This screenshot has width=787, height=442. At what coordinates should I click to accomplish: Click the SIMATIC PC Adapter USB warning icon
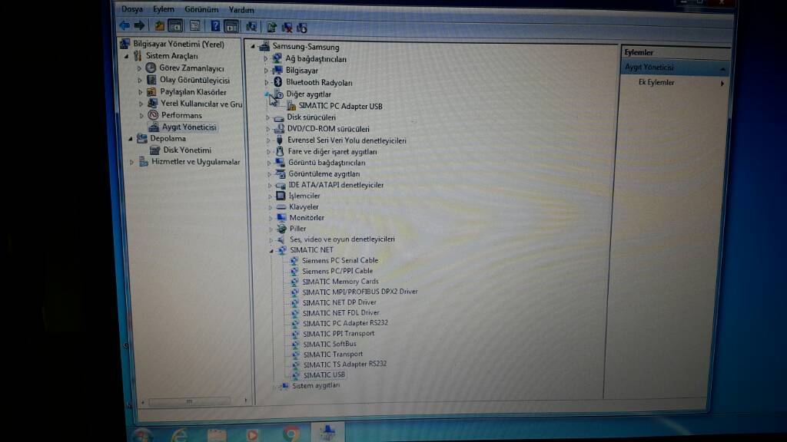click(291, 106)
